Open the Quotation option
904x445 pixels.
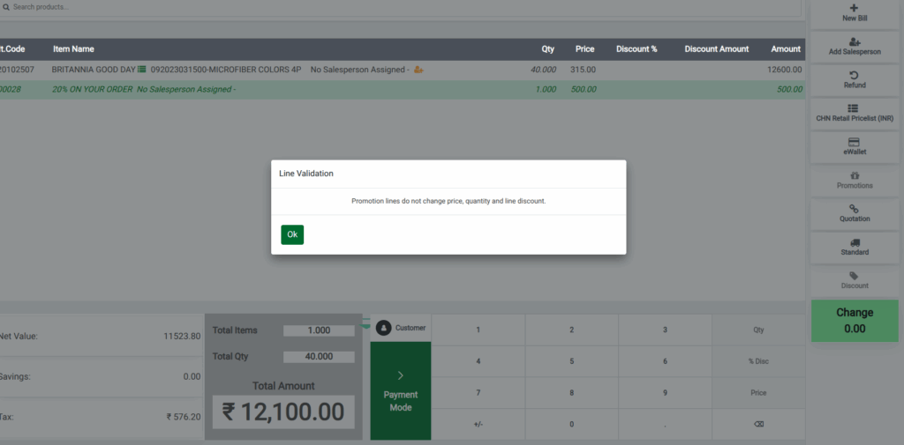pos(855,213)
